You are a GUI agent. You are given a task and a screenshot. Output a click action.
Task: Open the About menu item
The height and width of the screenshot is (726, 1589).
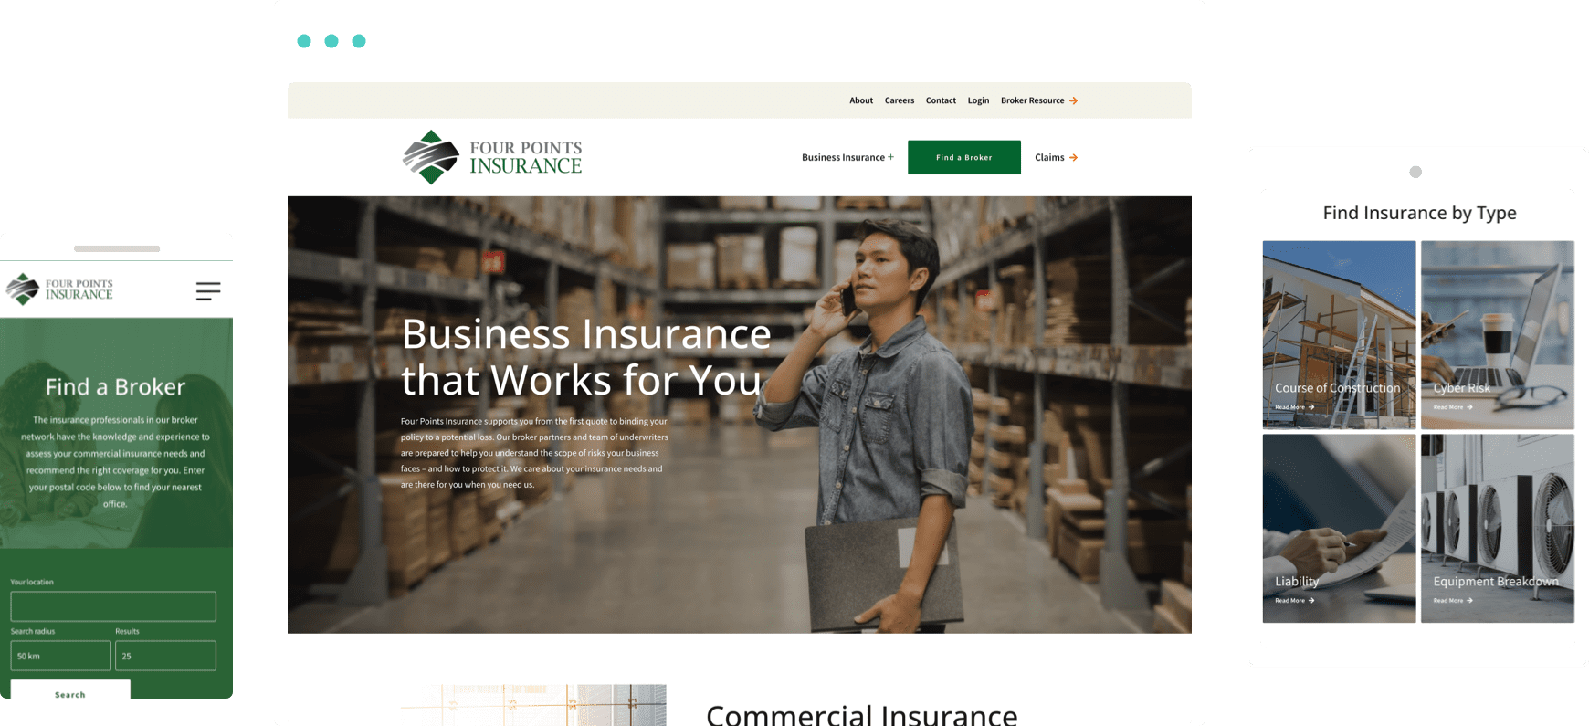point(861,100)
